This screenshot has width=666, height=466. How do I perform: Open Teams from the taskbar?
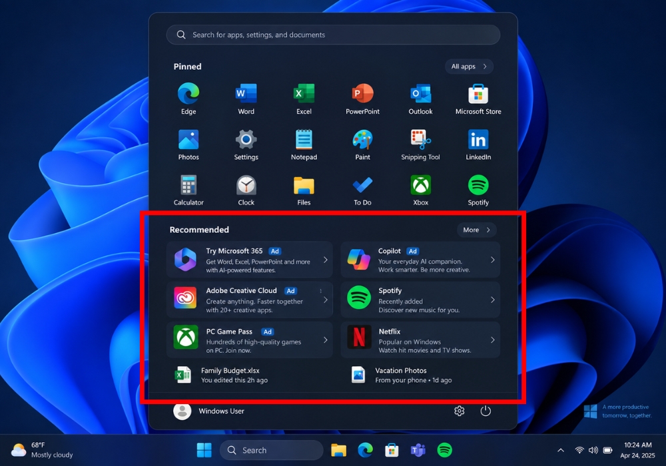[x=418, y=450]
